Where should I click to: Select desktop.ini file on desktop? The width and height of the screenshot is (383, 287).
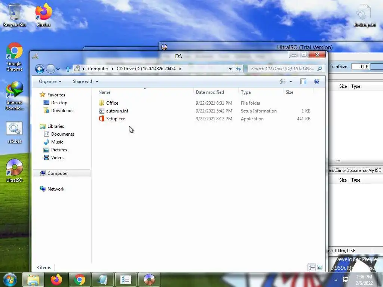(364, 15)
